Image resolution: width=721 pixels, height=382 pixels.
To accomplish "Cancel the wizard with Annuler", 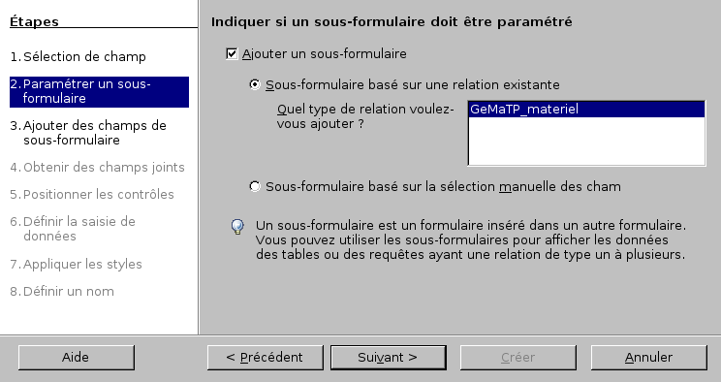I will [x=649, y=357].
